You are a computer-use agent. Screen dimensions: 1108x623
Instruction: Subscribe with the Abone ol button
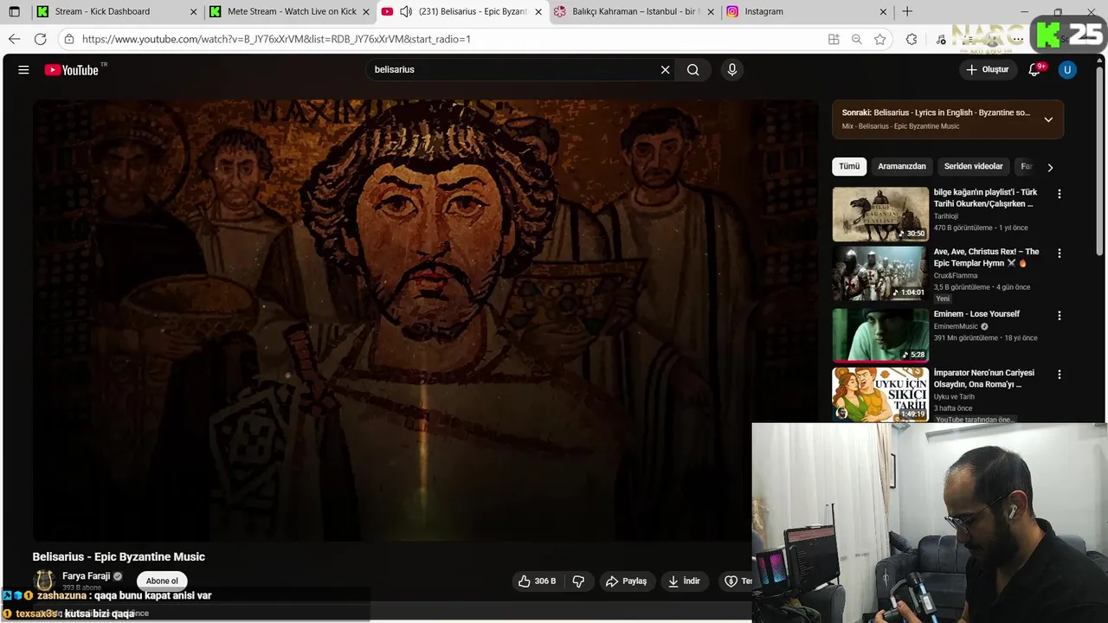(162, 581)
